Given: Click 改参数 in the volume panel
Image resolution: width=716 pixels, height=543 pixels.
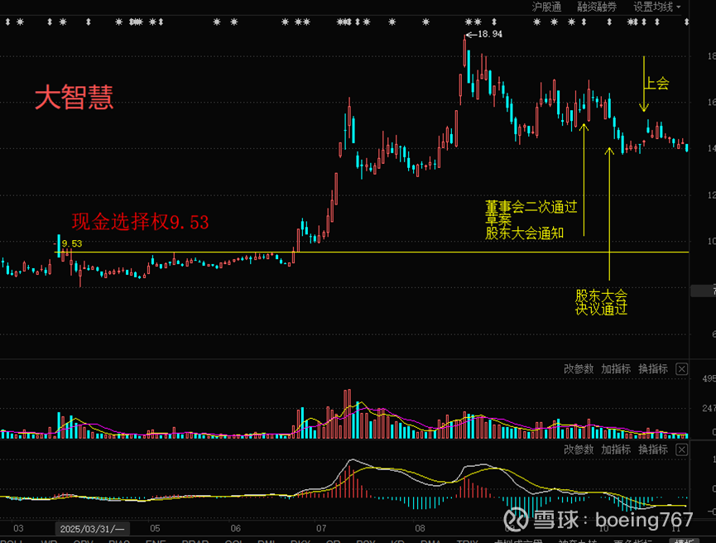Looking at the screenshot, I should pyautogui.click(x=579, y=369).
